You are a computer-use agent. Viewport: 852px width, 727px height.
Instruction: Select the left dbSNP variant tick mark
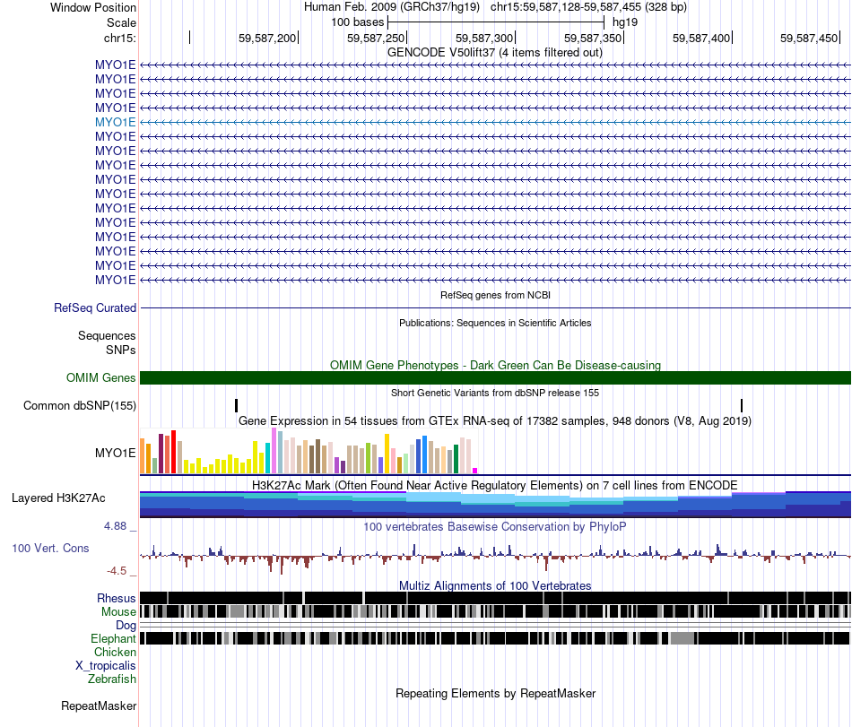pyautogui.click(x=237, y=405)
